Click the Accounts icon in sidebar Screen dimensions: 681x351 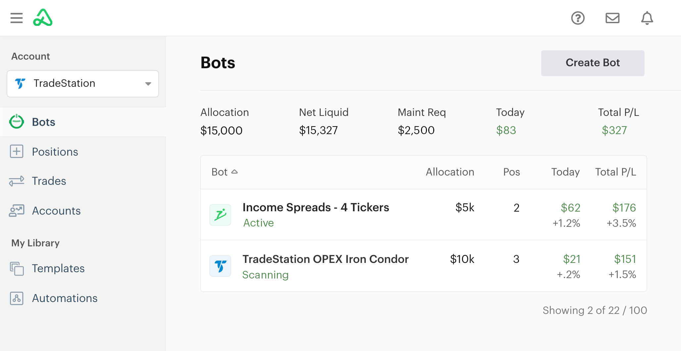(17, 211)
